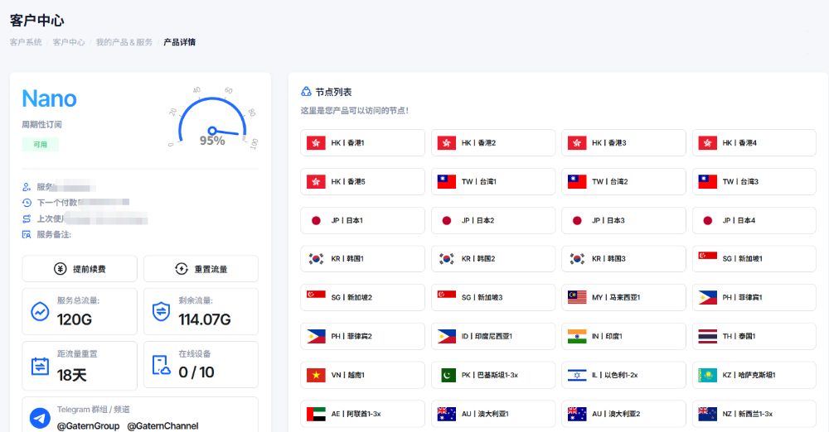Click the Vietnam flag on VN 越南1
This screenshot has width=829, height=432.
click(x=316, y=375)
